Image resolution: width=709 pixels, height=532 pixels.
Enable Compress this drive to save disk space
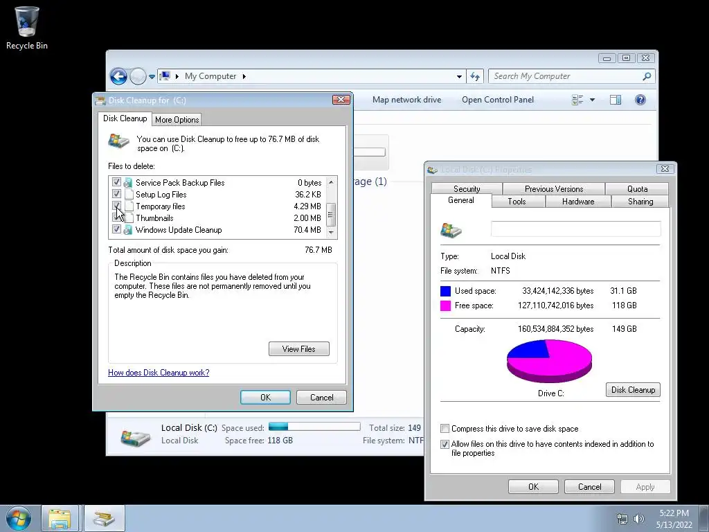pyautogui.click(x=445, y=428)
